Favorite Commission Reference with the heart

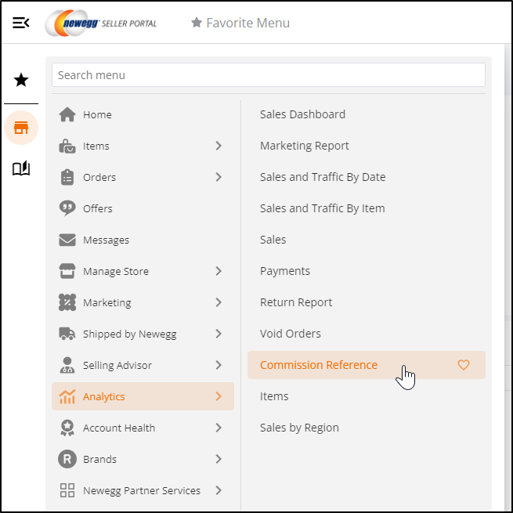(x=464, y=365)
